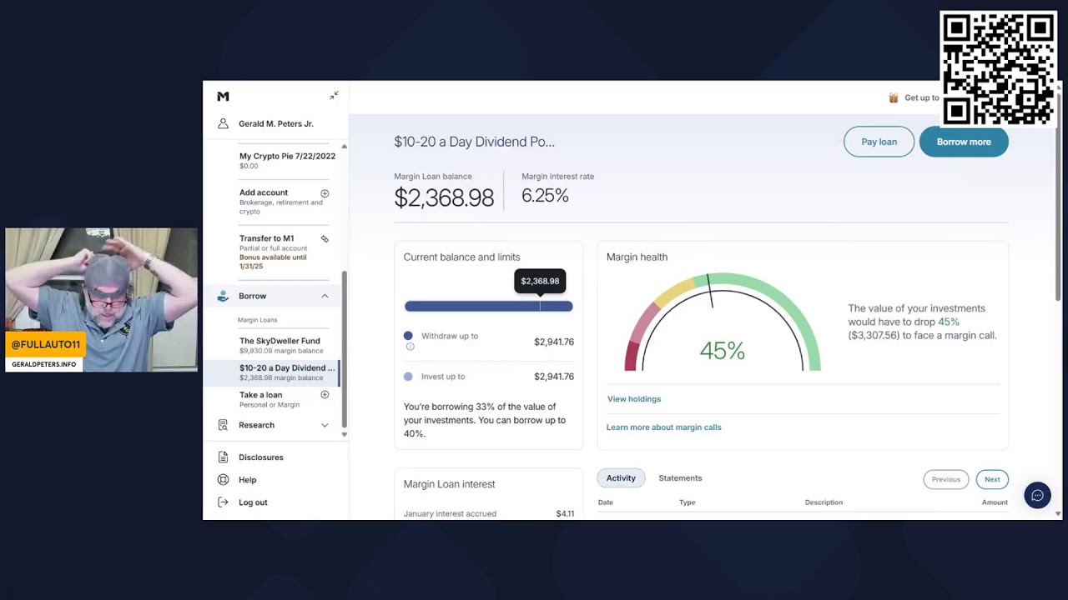Screen dimensions: 1068x600
Task: Click the 45% gauge percentage text
Action: pos(723,351)
